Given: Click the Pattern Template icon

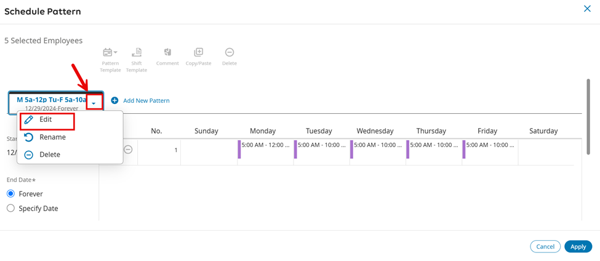Looking at the screenshot, I should pyautogui.click(x=108, y=53).
